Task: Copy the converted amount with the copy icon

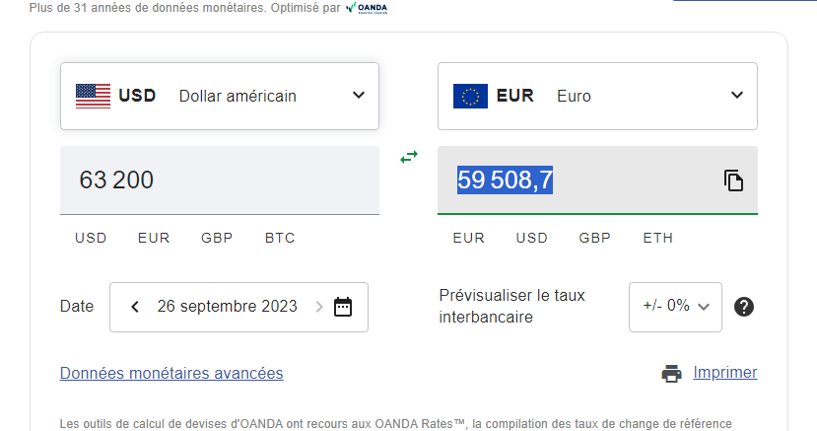Action: pyautogui.click(x=733, y=180)
